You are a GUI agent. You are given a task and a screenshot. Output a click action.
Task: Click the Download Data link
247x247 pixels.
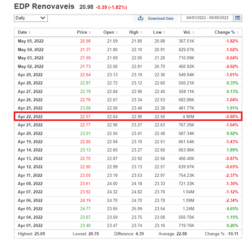161,18
